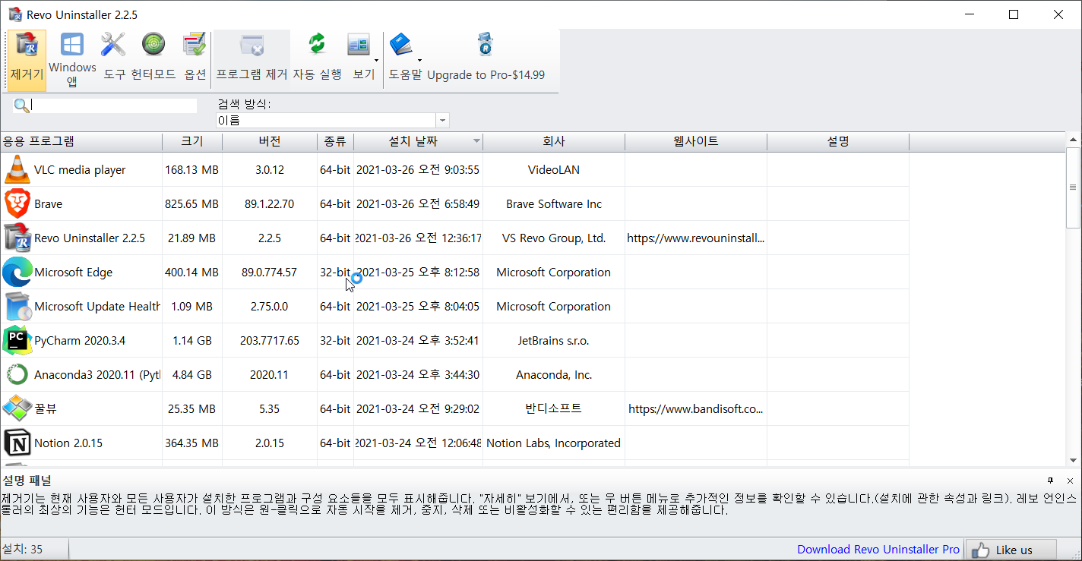
Task: Click Anaconda3 version 2020.11 cell
Action: pyautogui.click(x=269, y=374)
